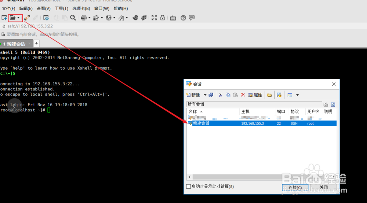
Task: Open session Properties window-gear toolbar icon
Action: [46, 18]
